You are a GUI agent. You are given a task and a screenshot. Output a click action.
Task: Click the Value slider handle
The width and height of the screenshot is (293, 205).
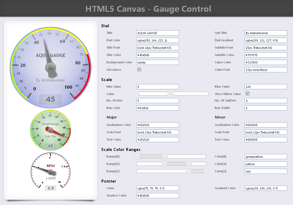[x=170, y=94]
